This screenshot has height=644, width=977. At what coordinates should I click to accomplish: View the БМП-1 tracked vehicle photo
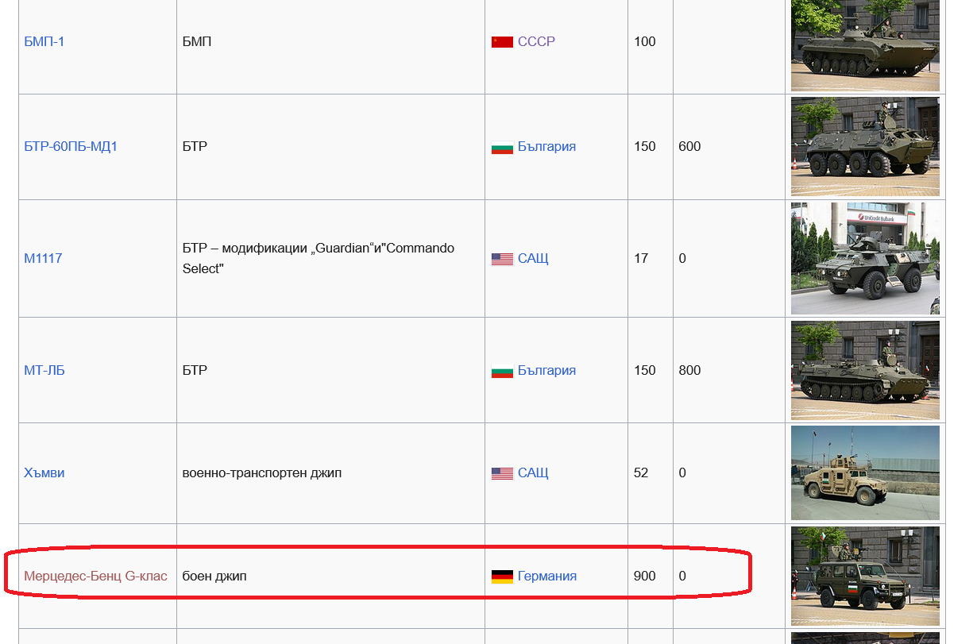[x=865, y=45]
